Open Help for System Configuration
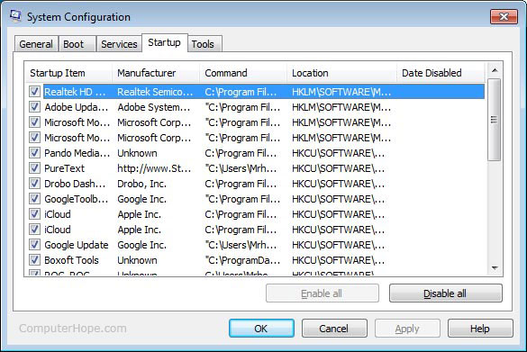The height and width of the screenshot is (352, 527). coord(480,329)
